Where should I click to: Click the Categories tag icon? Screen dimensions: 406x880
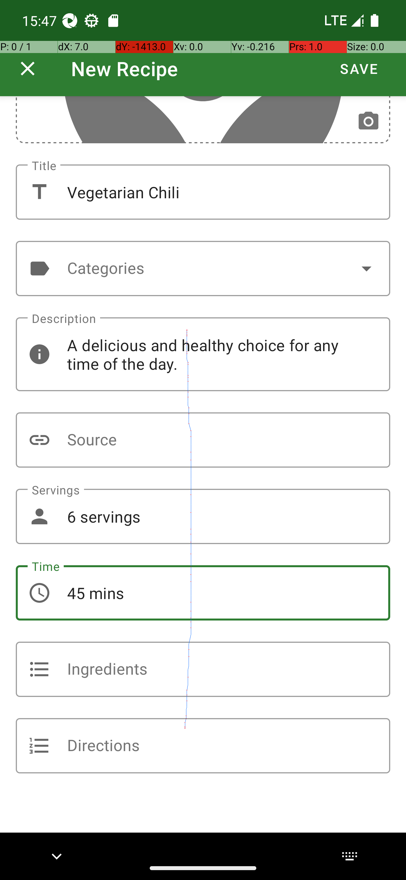coord(39,269)
